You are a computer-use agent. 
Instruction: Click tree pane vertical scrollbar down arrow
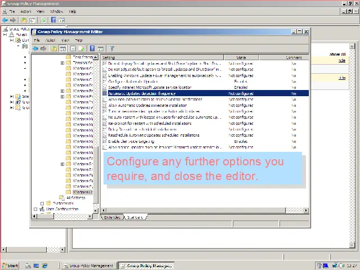tap(96, 210)
